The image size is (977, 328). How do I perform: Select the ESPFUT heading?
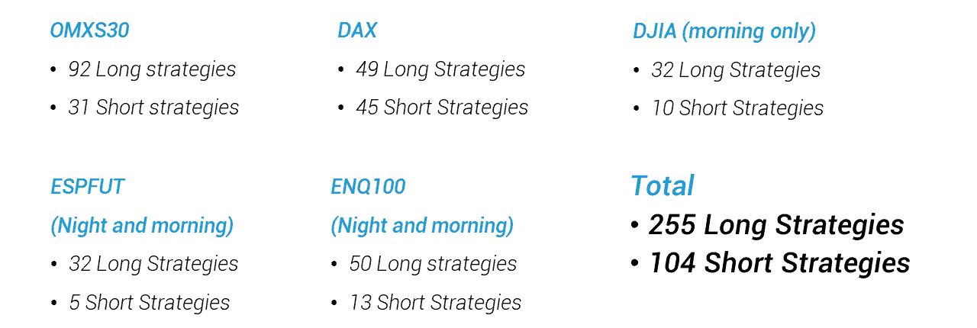click(87, 187)
